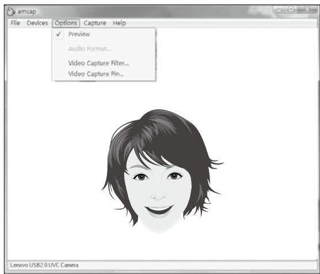Viewport: 320px width, 274px height.
Task: Click the Lenovo USB2.0 UVC Camera status text
Action: (44, 265)
